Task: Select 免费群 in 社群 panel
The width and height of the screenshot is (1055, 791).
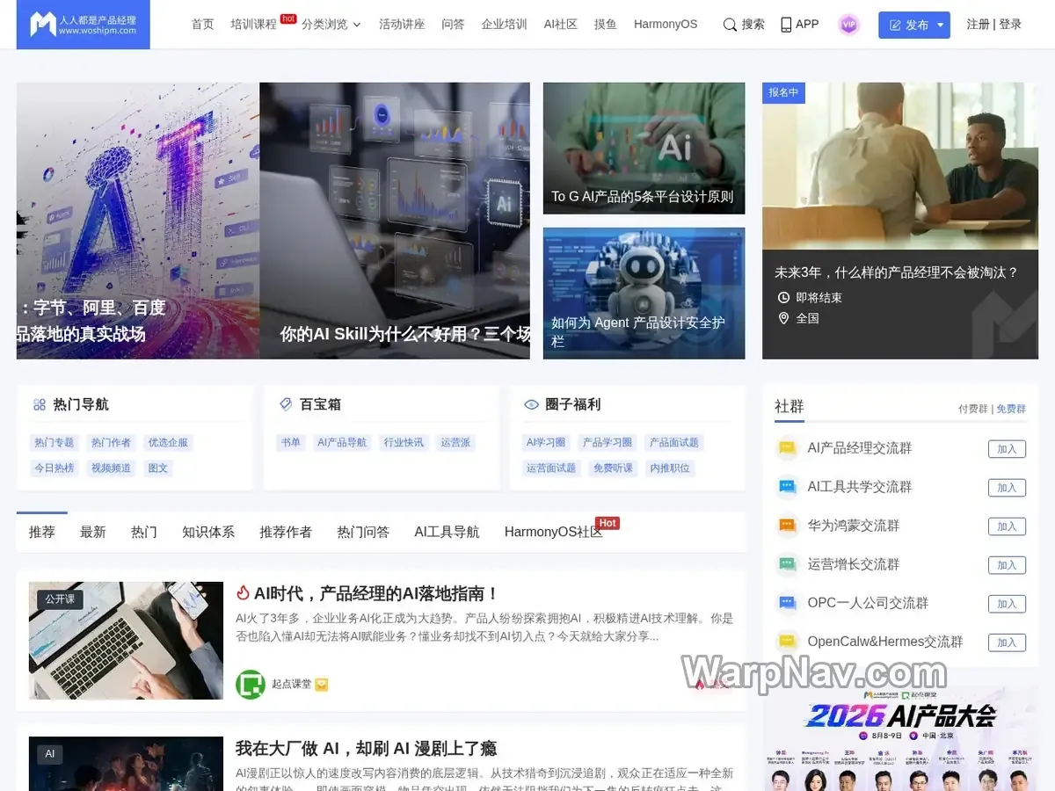Action: pos(1011,409)
